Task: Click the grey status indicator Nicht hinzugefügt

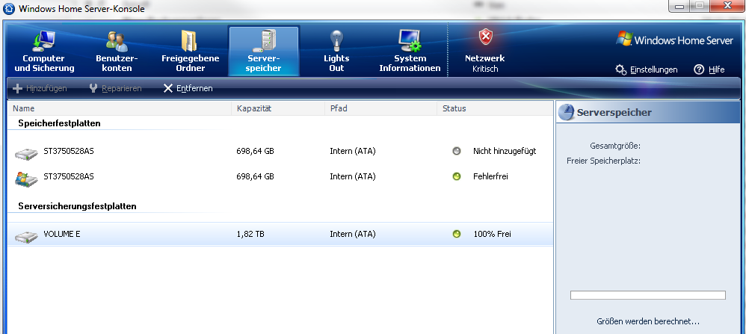Action: click(x=457, y=151)
